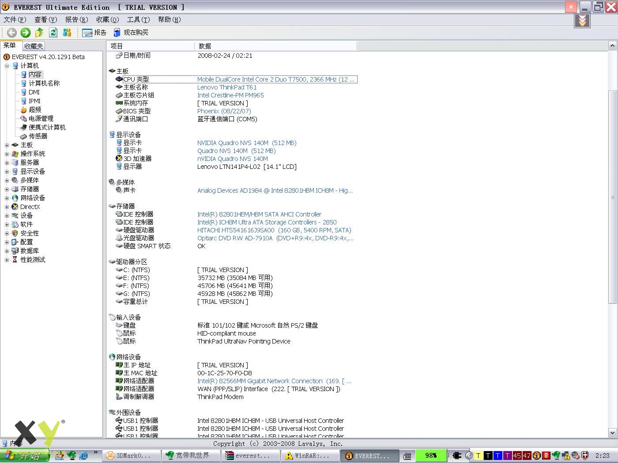The image size is (618, 463).
Task: Click the Back navigation arrow icon
Action: 12,32
